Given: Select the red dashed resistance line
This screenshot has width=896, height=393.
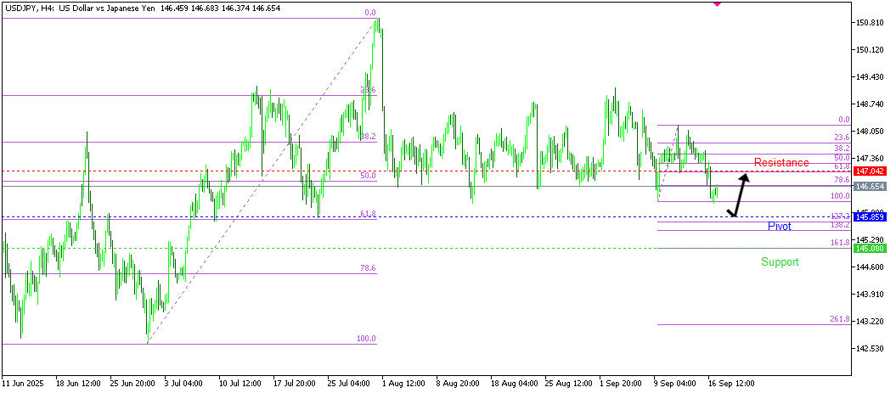Looking at the screenshot, I should pyautogui.click(x=426, y=171).
